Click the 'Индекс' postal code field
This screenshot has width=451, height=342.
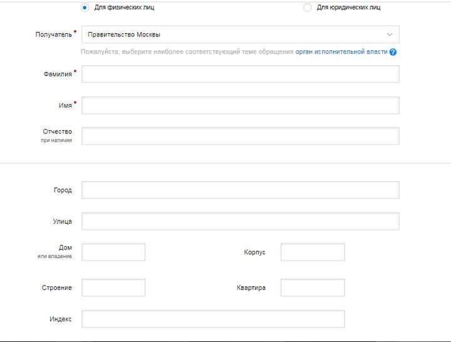[213, 319]
